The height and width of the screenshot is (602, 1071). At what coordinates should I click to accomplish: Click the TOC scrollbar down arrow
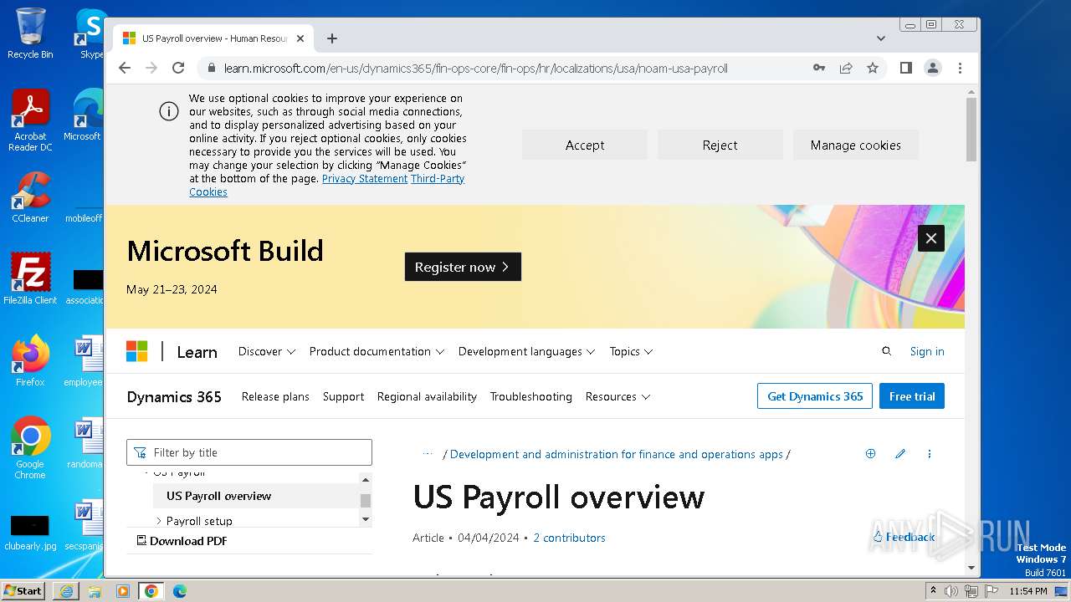365,519
